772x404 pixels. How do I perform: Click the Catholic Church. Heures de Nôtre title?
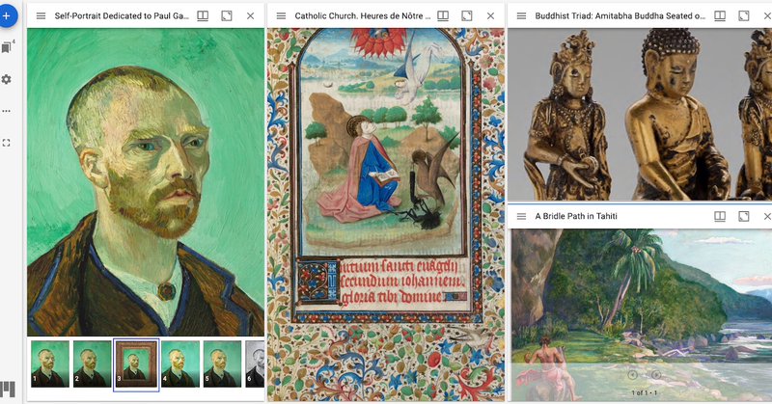tap(363, 15)
